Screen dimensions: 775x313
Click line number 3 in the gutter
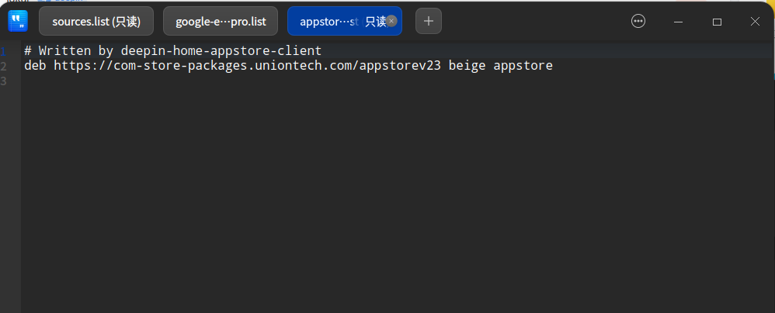pos(4,81)
